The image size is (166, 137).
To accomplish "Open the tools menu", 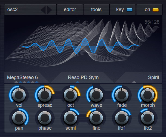I will (96, 10).
